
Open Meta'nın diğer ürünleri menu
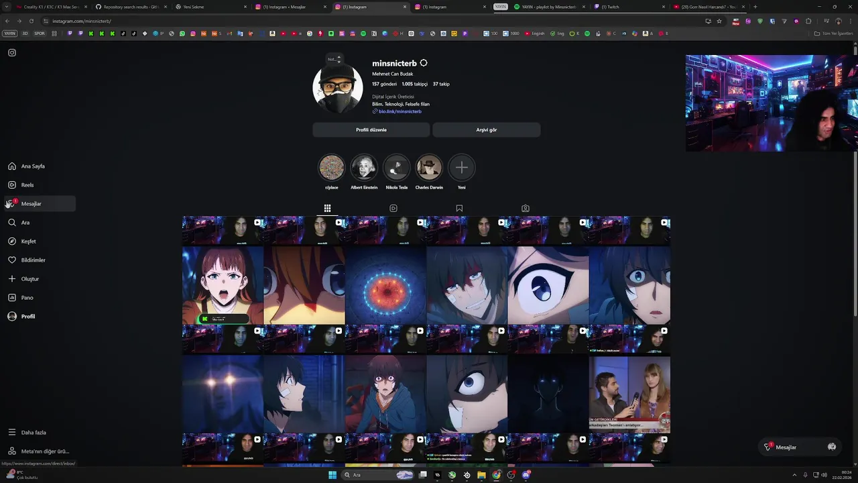point(39,451)
